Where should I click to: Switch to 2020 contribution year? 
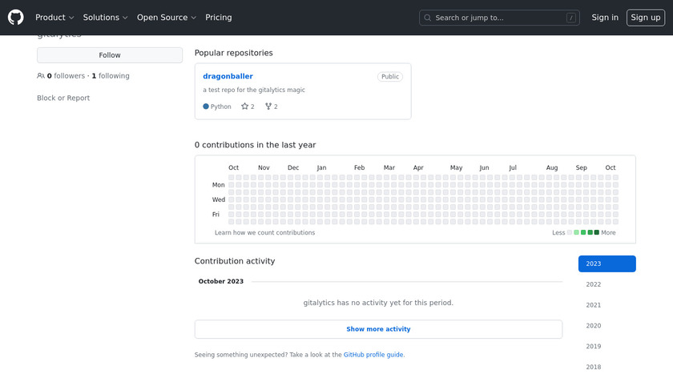(594, 326)
